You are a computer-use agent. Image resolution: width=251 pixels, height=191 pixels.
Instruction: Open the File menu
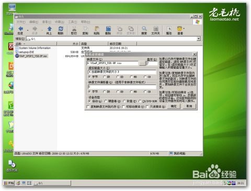tap(21, 22)
